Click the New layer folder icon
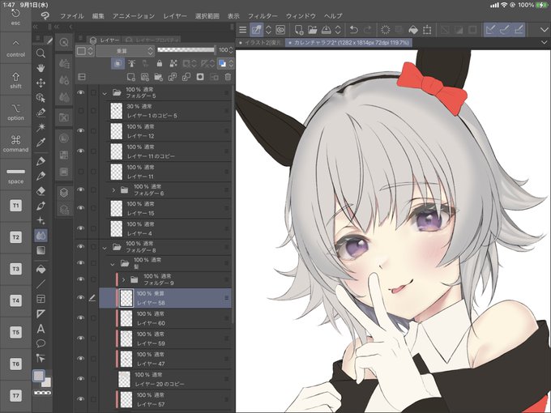551x413 pixels. [x=158, y=77]
